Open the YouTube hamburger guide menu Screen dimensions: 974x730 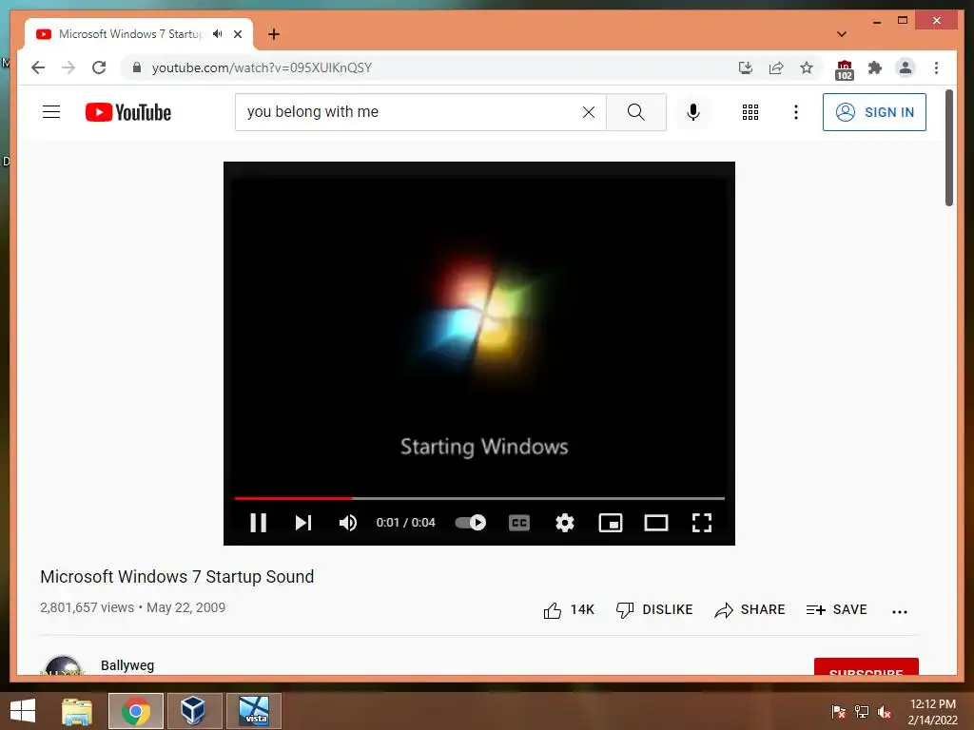point(51,112)
